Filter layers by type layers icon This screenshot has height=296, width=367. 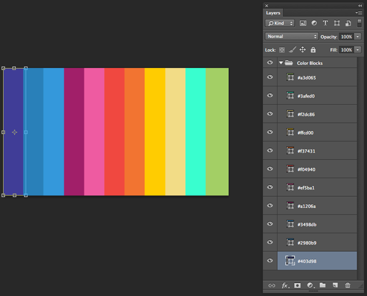[325, 23]
